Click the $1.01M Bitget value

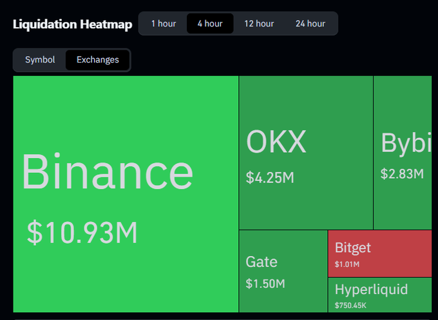pyautogui.click(x=347, y=265)
